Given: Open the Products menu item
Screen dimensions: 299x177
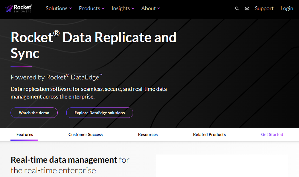Looking at the screenshot, I should (x=89, y=8).
